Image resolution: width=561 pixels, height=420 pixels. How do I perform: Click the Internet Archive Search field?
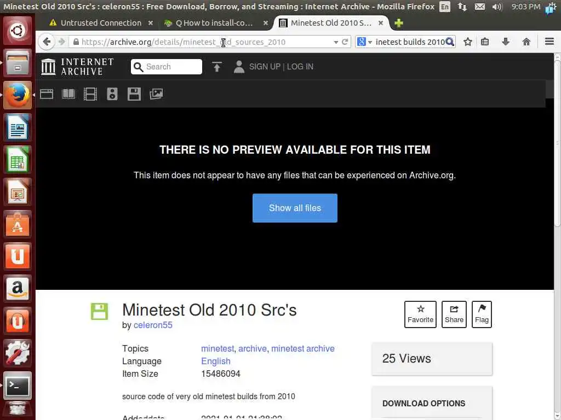point(167,67)
